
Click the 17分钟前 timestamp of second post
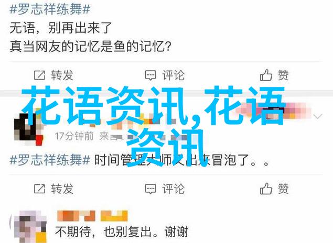click(x=74, y=136)
